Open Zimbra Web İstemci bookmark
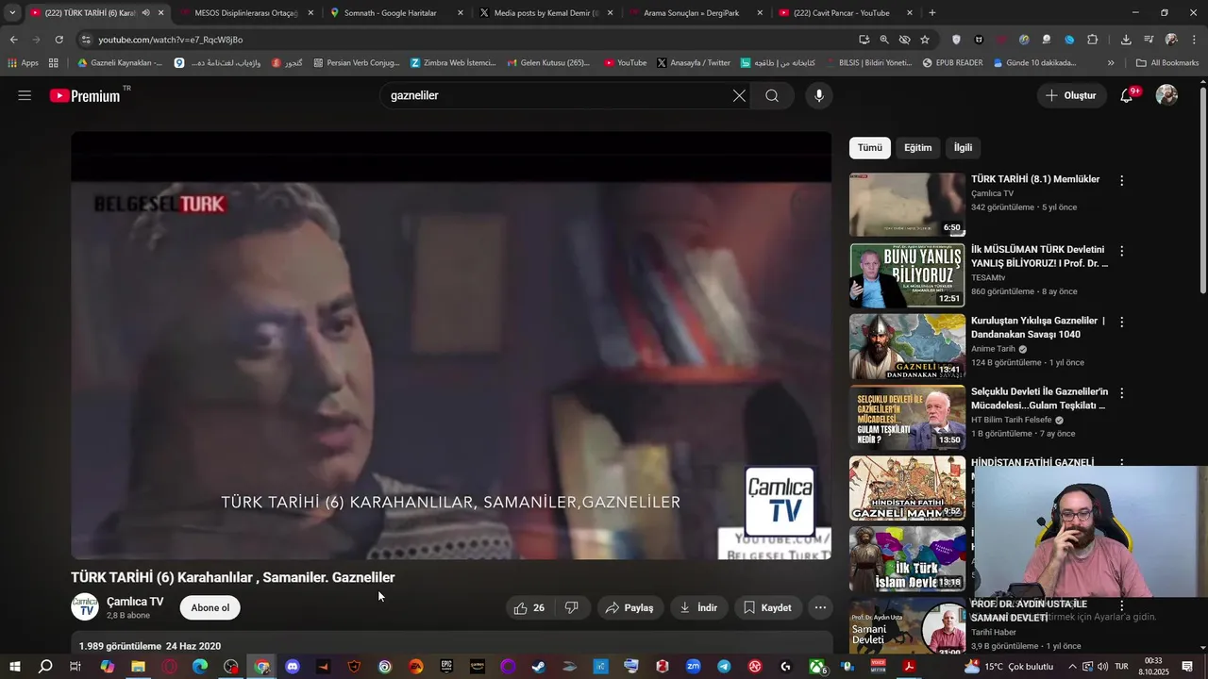This screenshot has width=1208, height=679. [453, 63]
